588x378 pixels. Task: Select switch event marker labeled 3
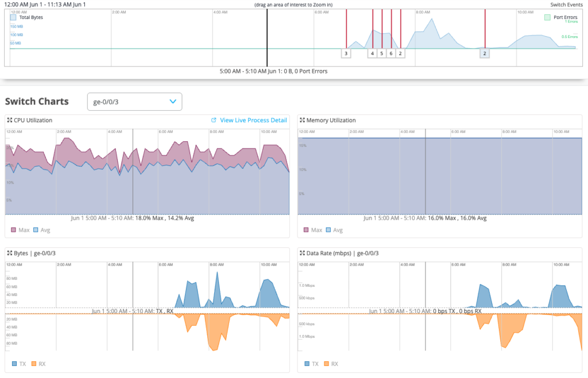click(346, 53)
